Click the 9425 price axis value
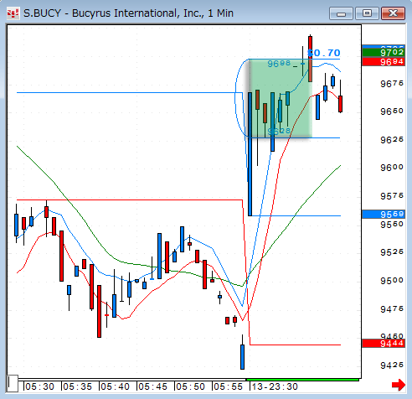The height and width of the screenshot is (399, 412). click(392, 365)
